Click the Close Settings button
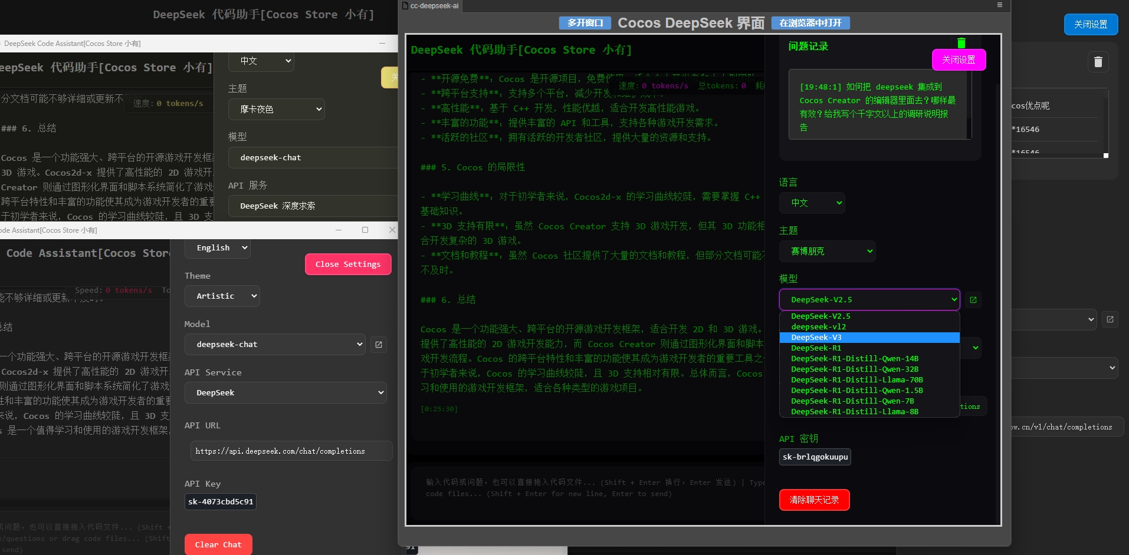This screenshot has width=1129, height=555. click(x=348, y=264)
